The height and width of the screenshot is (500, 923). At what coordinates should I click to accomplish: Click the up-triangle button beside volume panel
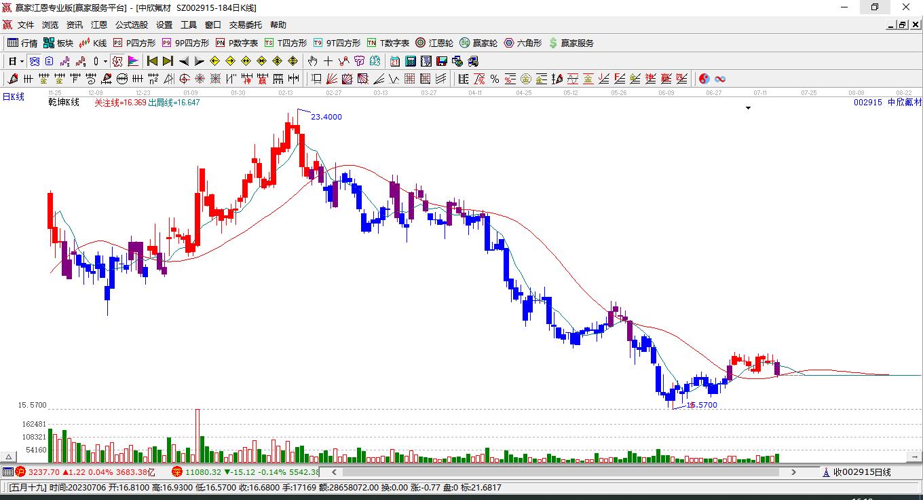coord(10,457)
